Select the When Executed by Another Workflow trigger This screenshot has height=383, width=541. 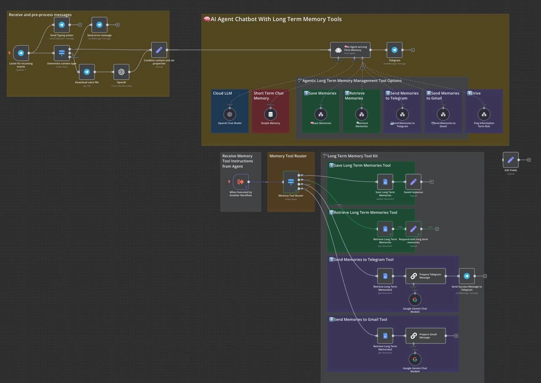coord(240,182)
